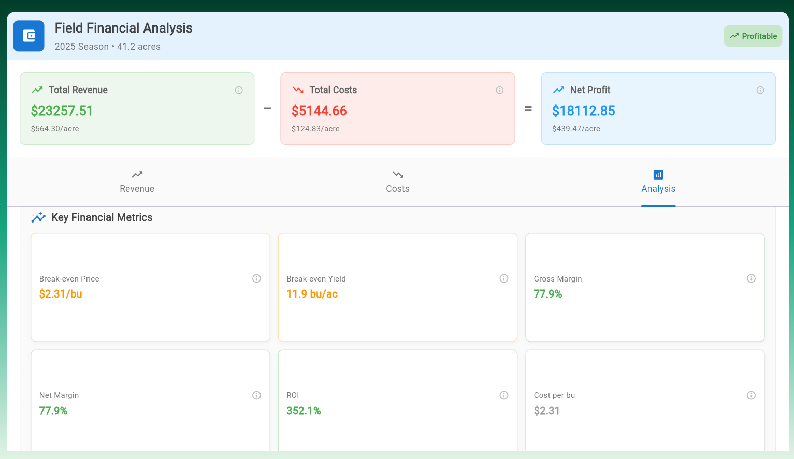Screen dimensions: 794x459
Task: Click the Profitable status badge
Action: click(753, 36)
